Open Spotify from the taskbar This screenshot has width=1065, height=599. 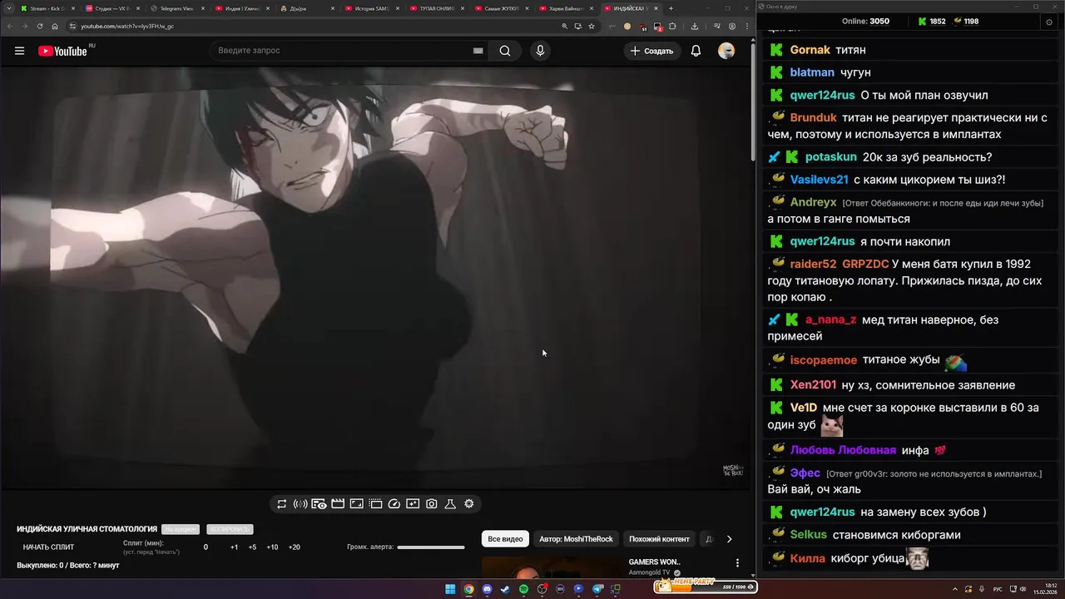click(x=523, y=589)
